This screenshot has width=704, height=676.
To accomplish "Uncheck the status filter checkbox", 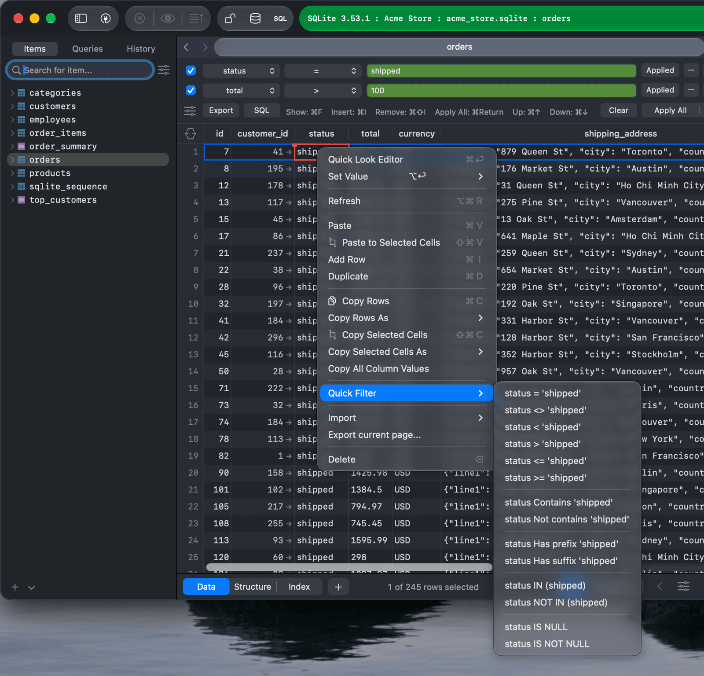I will click(191, 70).
